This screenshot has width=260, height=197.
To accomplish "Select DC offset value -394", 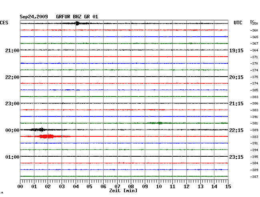I will coord(254,150).
